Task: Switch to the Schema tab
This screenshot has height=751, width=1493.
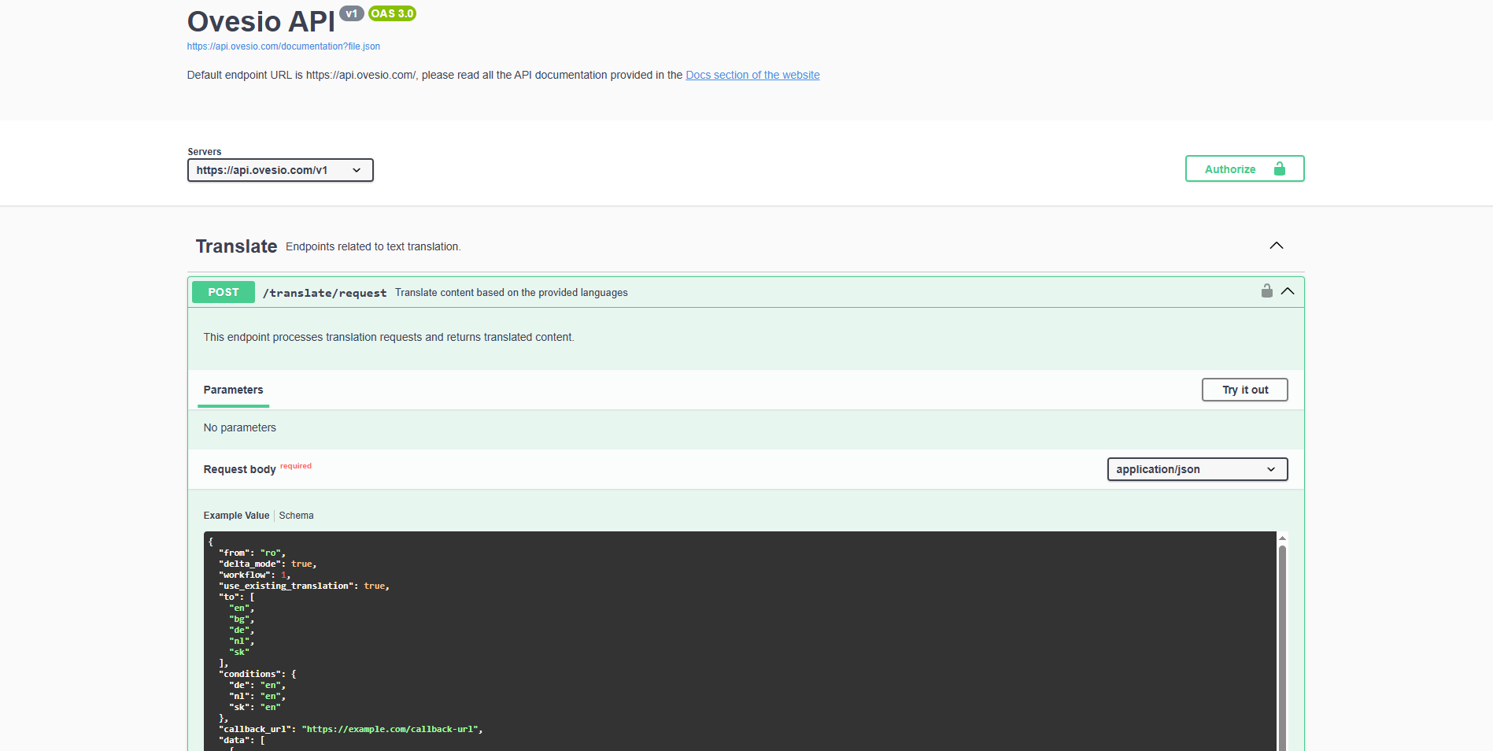Action: pos(296,516)
